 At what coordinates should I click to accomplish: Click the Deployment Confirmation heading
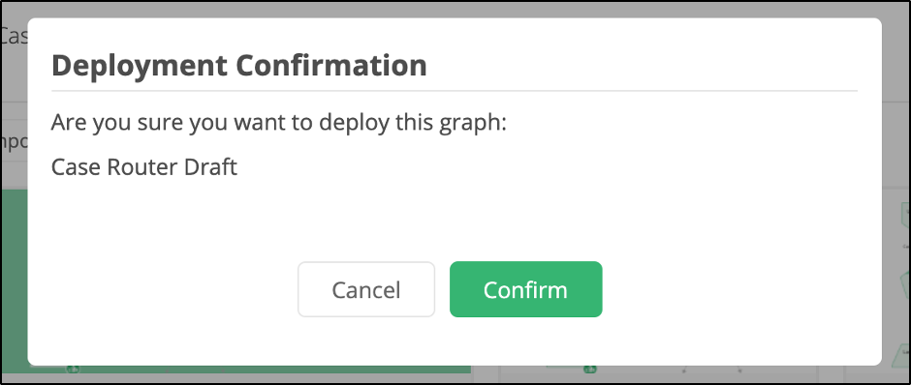[x=239, y=66]
